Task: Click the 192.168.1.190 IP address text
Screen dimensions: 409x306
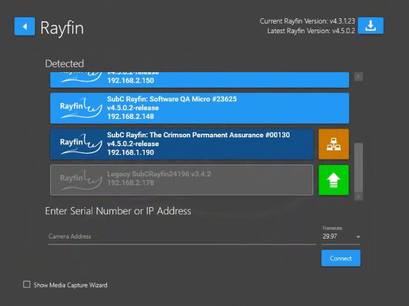Action: click(131, 153)
